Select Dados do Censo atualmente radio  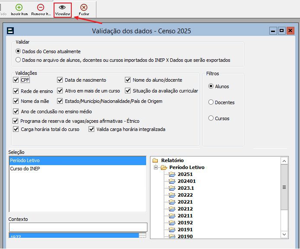click(18, 51)
